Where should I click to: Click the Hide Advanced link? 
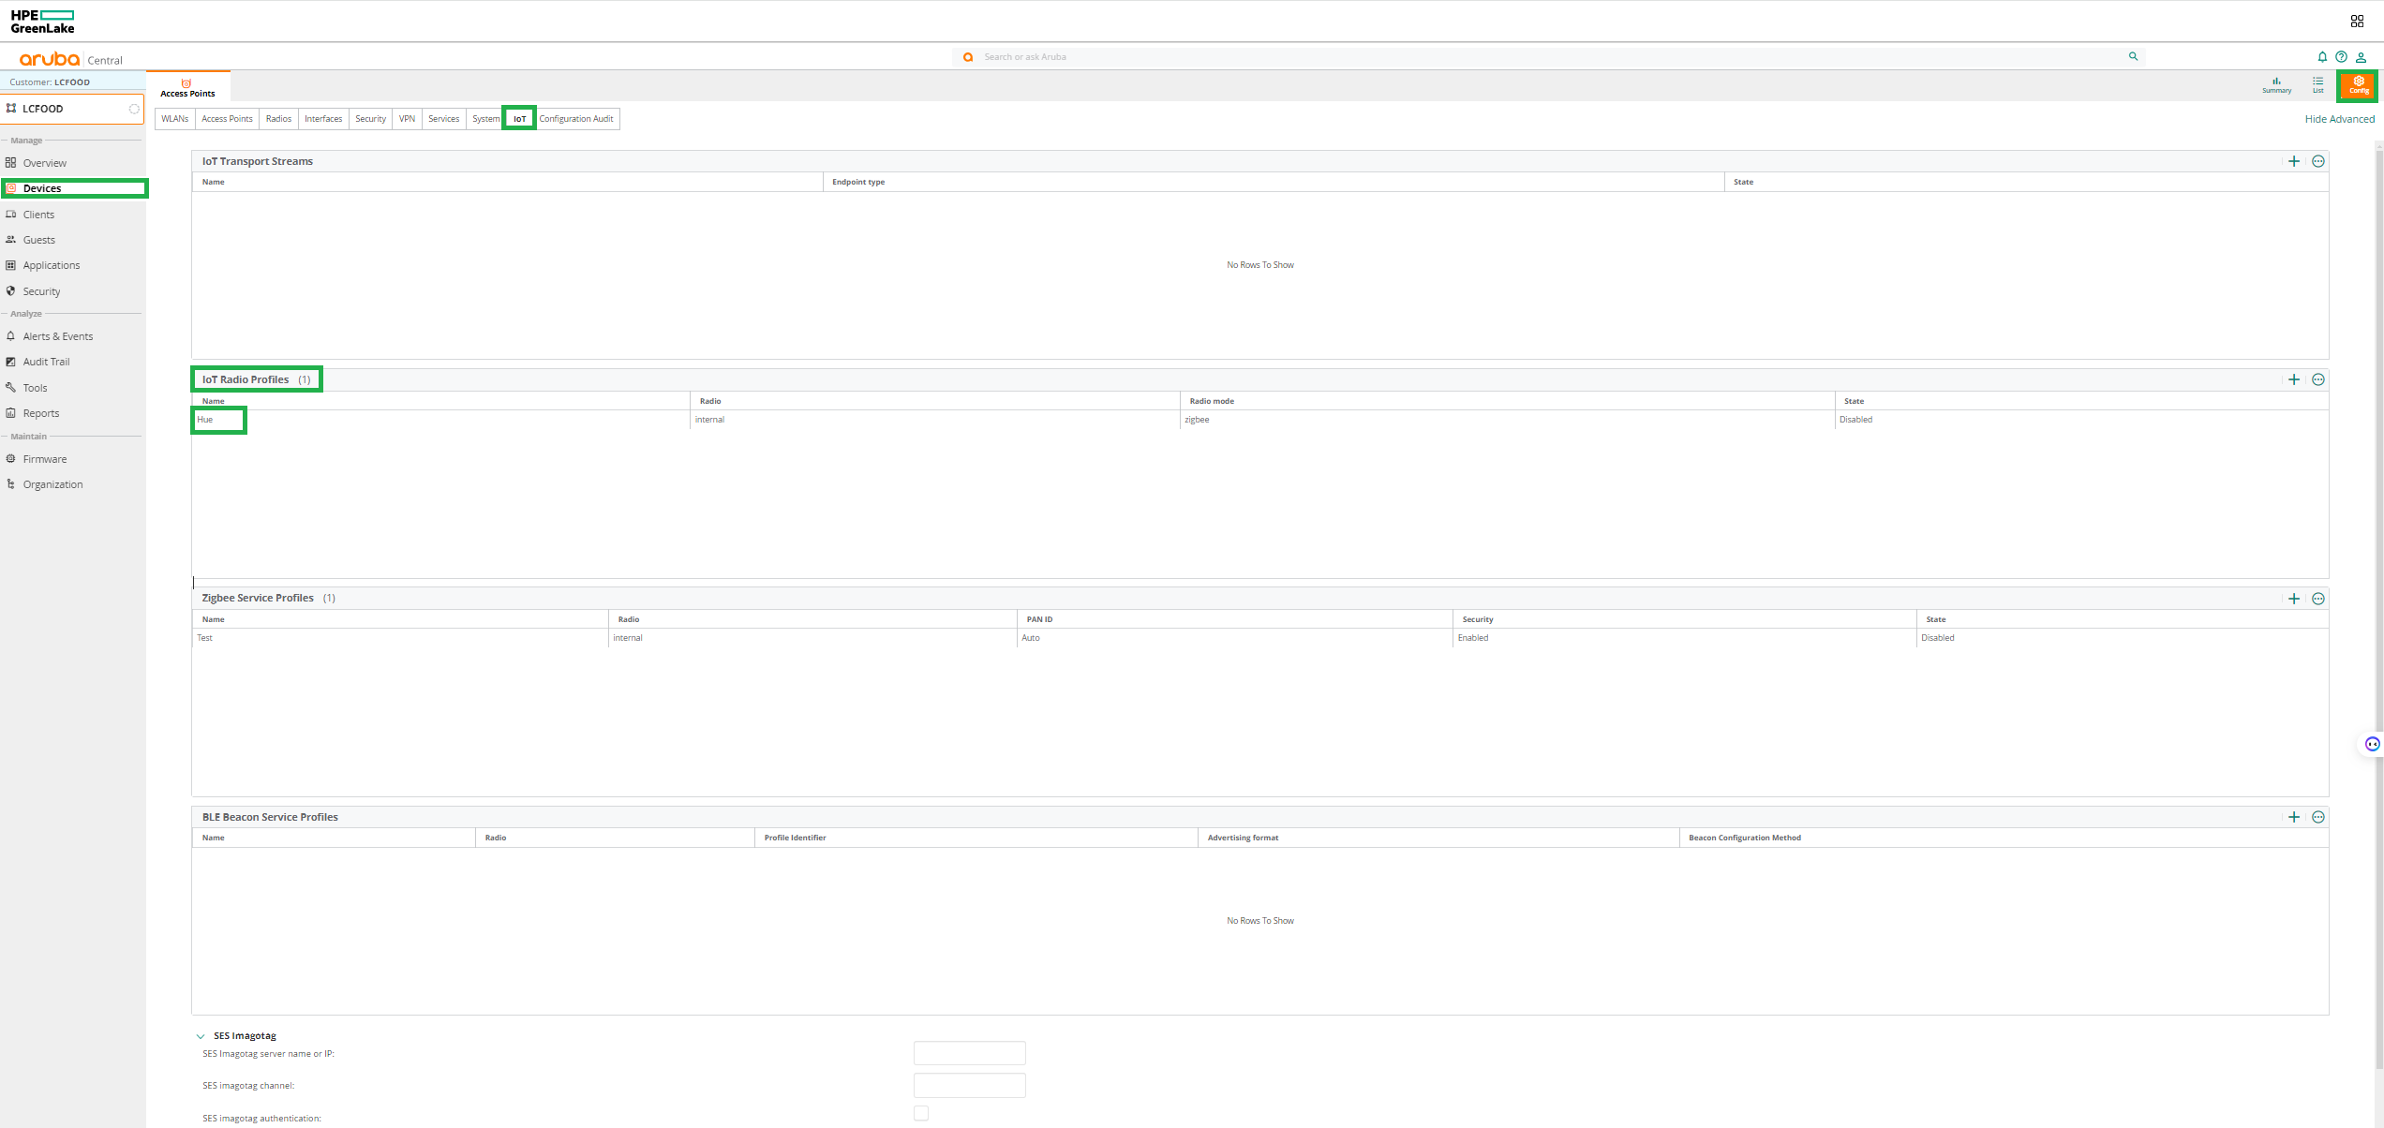[2339, 119]
